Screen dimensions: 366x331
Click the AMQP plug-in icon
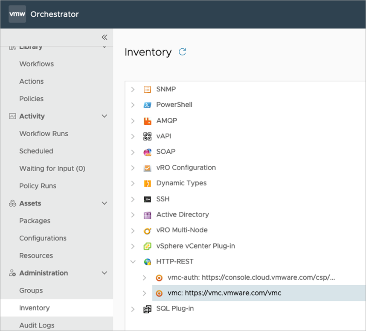click(147, 120)
